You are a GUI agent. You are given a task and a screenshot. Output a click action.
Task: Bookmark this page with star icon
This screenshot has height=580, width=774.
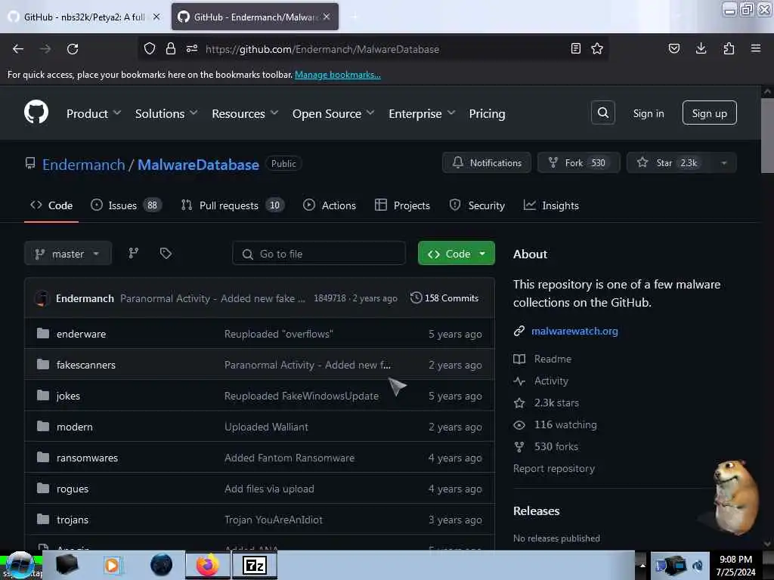click(x=597, y=48)
